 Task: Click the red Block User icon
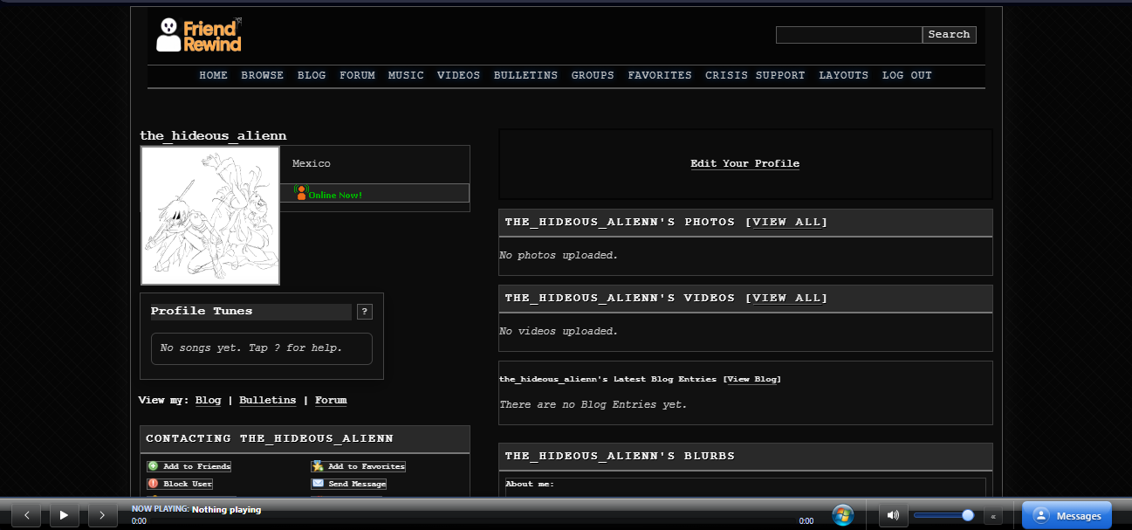pos(153,483)
